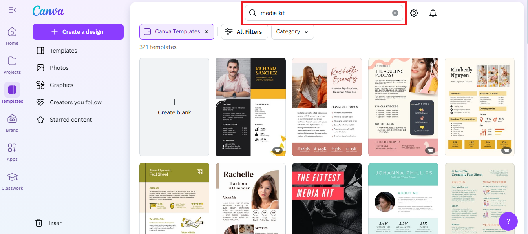Viewport: 528px width, 234px height.
Task: Remove the Canva Templates filter chip
Action: 206,31
